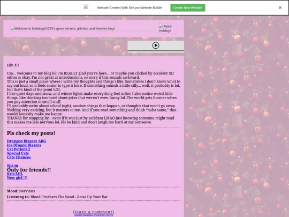
Task: Click the 'THANKS for stopping by' sentence
Action: tap(90, 120)
